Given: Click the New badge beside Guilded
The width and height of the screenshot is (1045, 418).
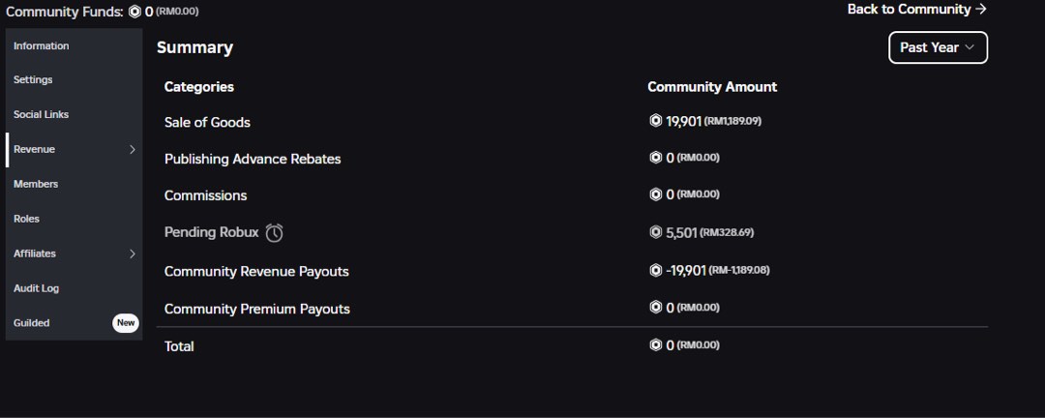Looking at the screenshot, I should tap(125, 322).
